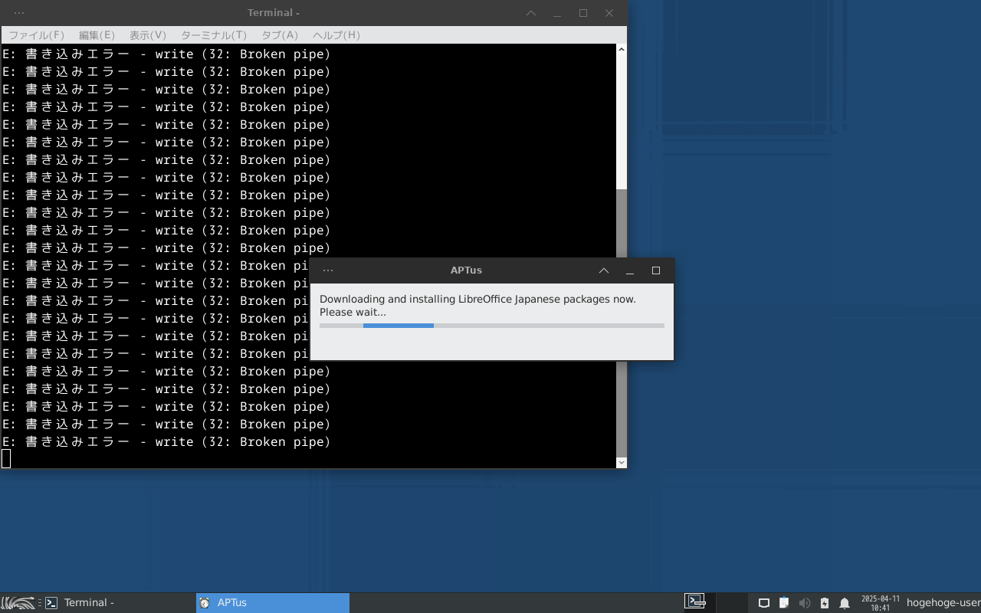Click the APTus installation progress bar

(492, 326)
